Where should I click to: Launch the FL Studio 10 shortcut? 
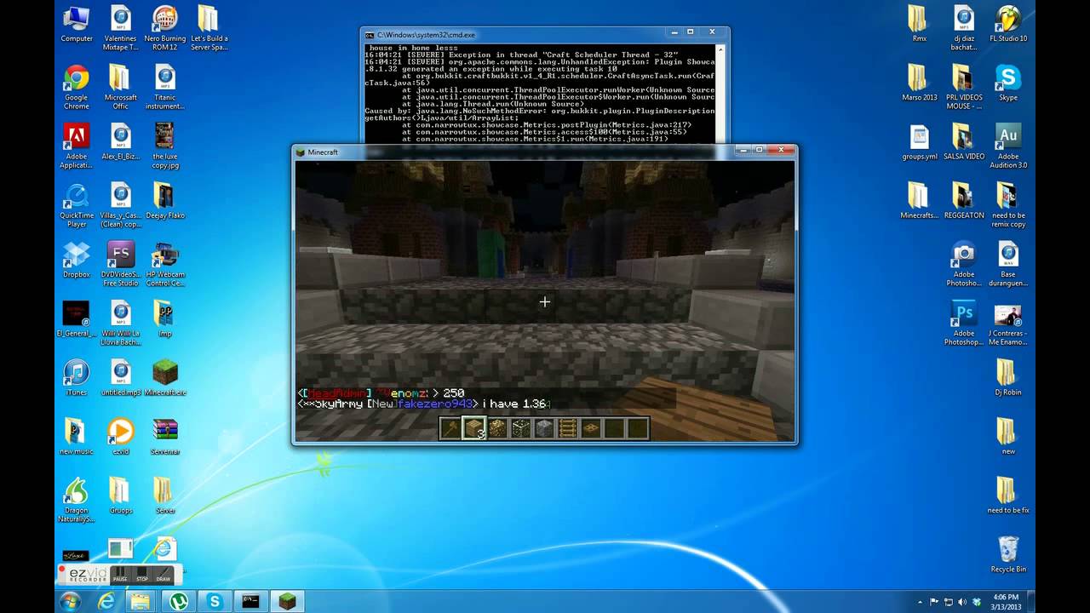pos(1008,25)
